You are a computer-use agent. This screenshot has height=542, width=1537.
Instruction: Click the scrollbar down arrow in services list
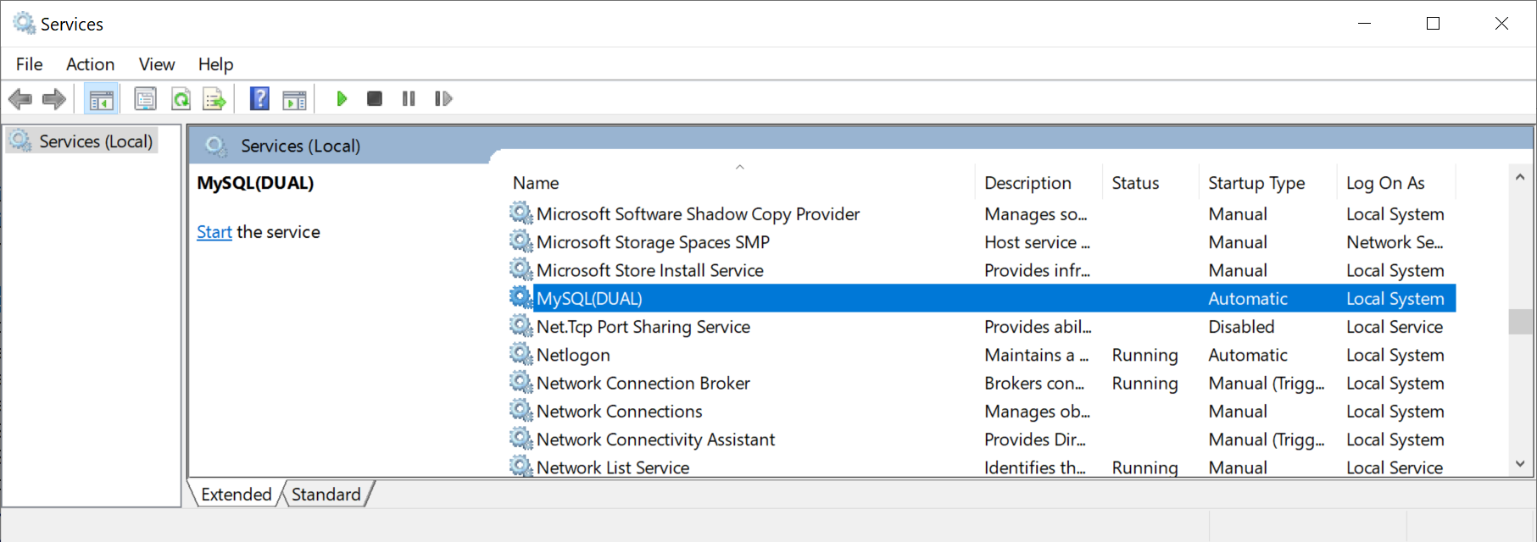click(x=1519, y=464)
